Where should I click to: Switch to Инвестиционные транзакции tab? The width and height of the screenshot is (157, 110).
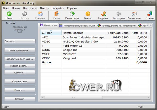(77, 26)
